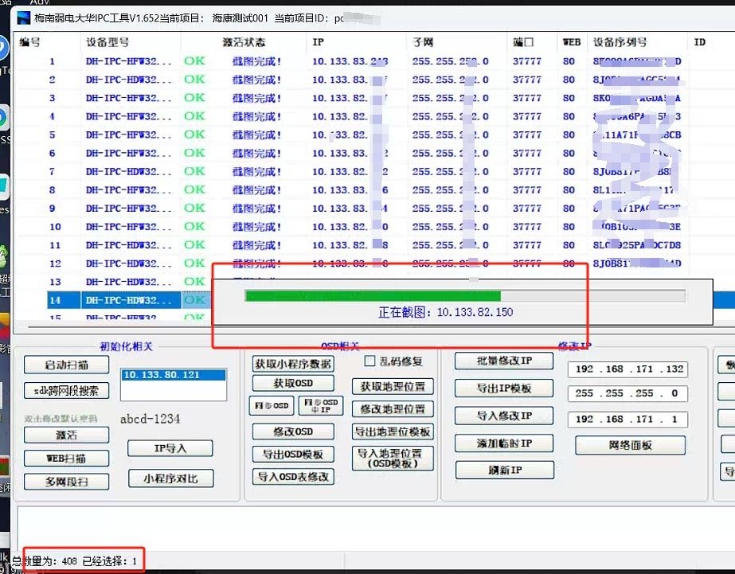
Task: Click the 修改OSD button
Action: pyautogui.click(x=293, y=431)
